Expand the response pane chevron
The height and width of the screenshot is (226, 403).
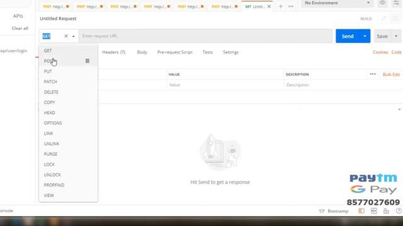[399, 109]
